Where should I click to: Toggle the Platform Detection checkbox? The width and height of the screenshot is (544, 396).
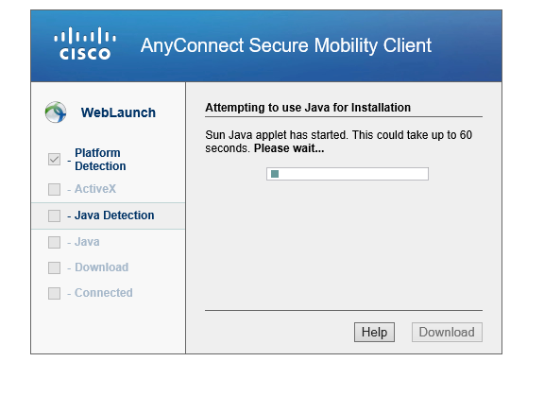(54, 160)
